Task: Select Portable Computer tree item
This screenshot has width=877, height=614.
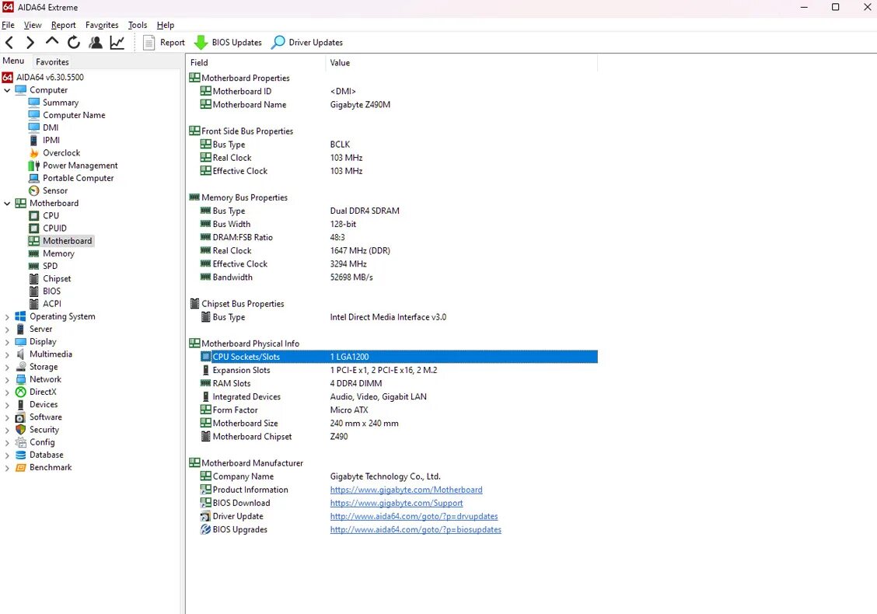Action: [79, 178]
